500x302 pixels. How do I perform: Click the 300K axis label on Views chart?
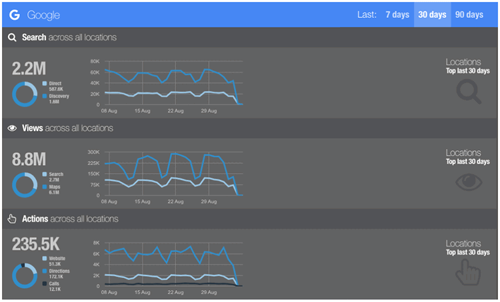[94, 152]
